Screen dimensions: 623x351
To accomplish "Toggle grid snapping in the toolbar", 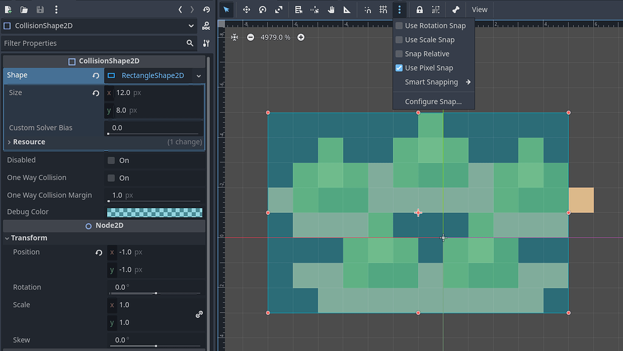I will [x=383, y=9].
